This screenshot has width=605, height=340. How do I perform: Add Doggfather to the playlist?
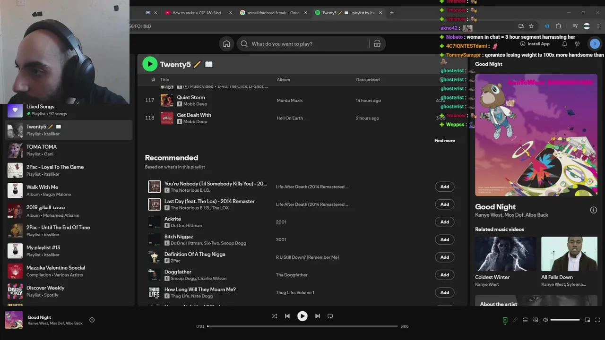click(445, 275)
